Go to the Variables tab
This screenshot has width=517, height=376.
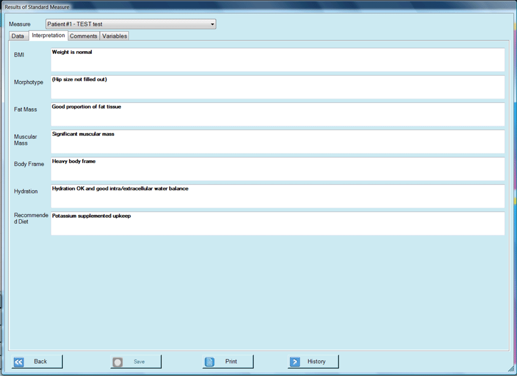114,36
